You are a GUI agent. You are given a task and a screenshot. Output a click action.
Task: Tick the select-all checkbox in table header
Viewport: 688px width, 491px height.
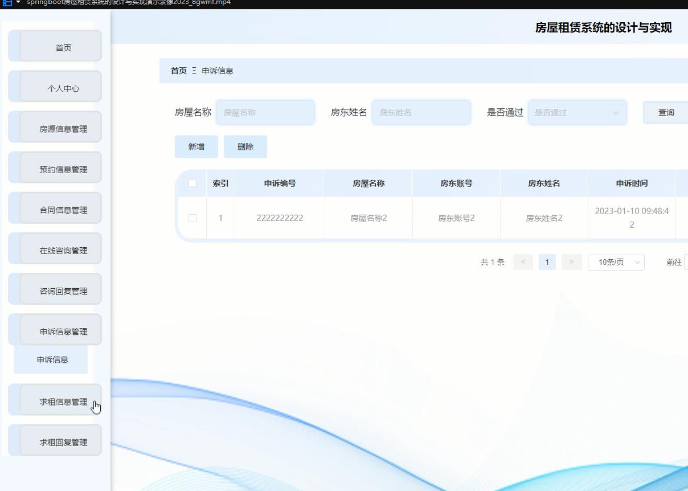click(x=193, y=183)
